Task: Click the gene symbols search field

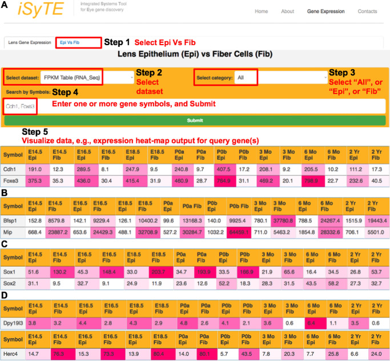Action: pos(194,106)
